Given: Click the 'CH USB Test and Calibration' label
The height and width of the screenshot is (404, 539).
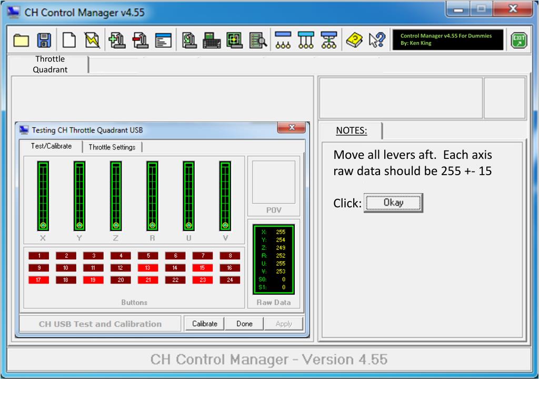Looking at the screenshot, I should tap(100, 324).
